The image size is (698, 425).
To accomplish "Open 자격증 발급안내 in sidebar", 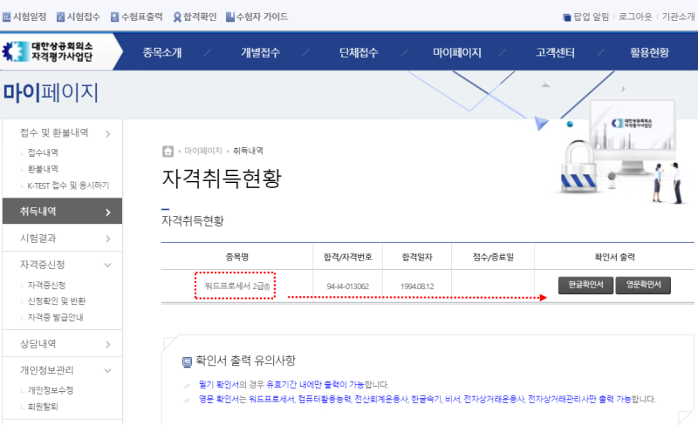I will click(x=55, y=317).
